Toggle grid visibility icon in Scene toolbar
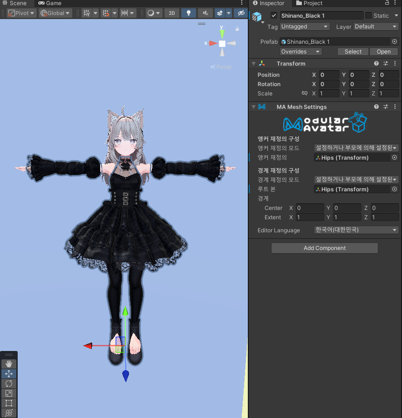 coord(87,13)
